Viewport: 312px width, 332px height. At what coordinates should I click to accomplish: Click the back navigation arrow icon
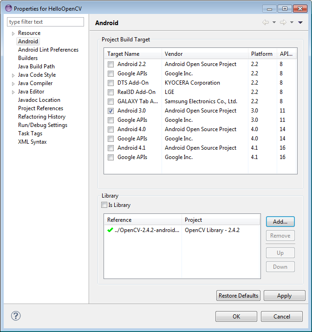pyautogui.click(x=266, y=22)
